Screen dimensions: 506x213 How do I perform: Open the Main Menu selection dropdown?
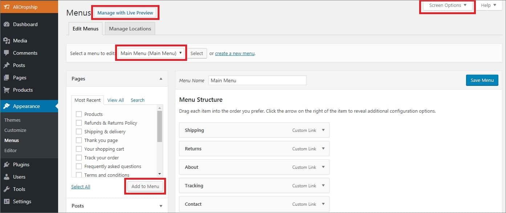click(151, 53)
